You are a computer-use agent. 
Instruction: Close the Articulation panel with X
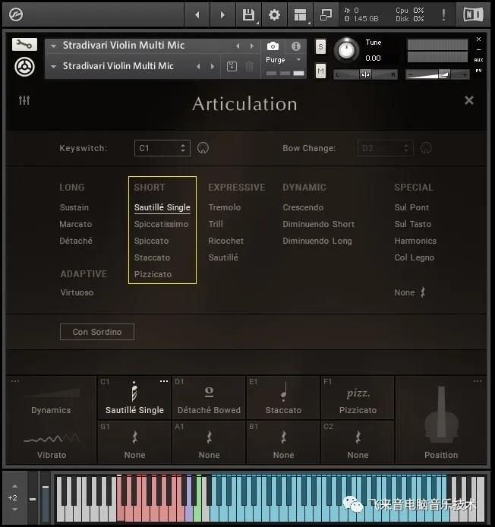click(x=469, y=100)
